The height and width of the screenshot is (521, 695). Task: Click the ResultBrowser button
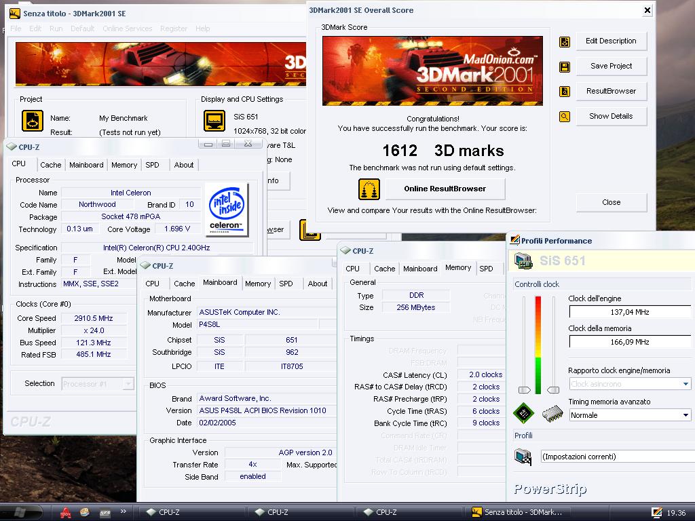point(612,92)
